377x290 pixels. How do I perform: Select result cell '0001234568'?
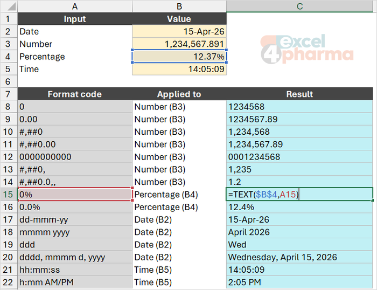(x=299, y=157)
